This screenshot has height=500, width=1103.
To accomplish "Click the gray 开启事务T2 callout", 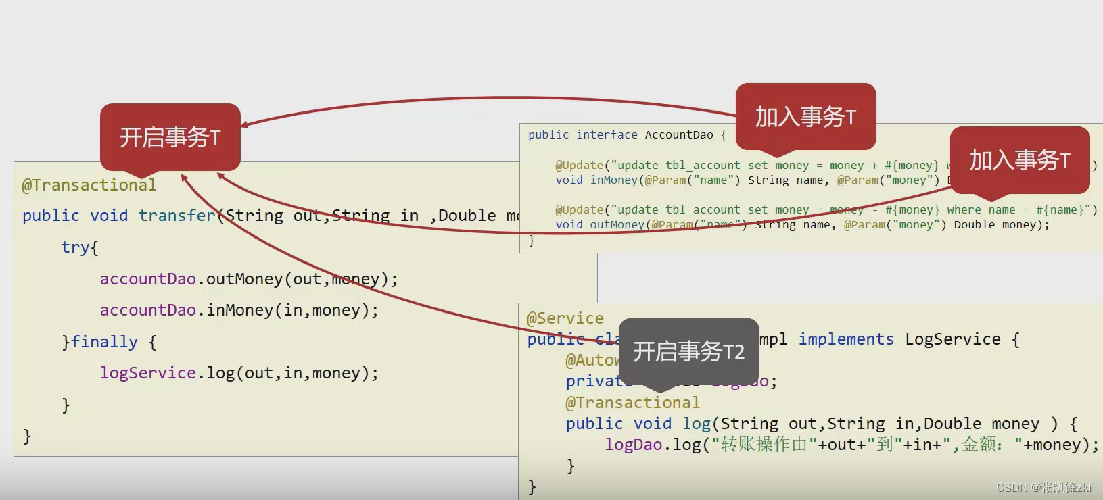I will tap(688, 352).
